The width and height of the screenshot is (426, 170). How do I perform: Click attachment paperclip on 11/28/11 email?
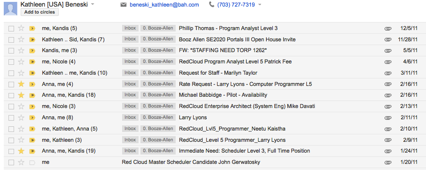tap(388, 39)
